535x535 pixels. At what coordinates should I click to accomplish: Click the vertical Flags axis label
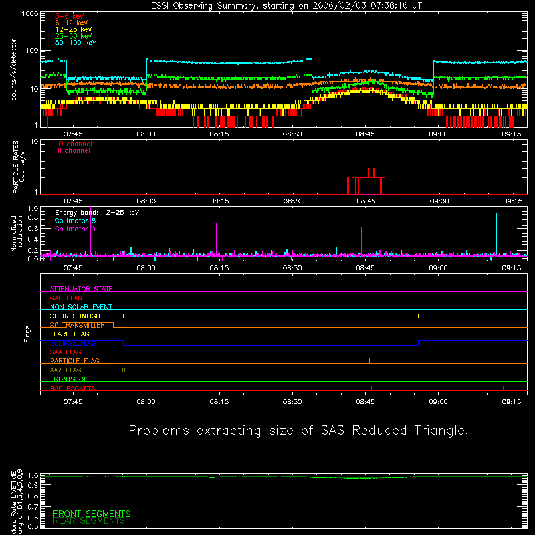(x=27, y=334)
